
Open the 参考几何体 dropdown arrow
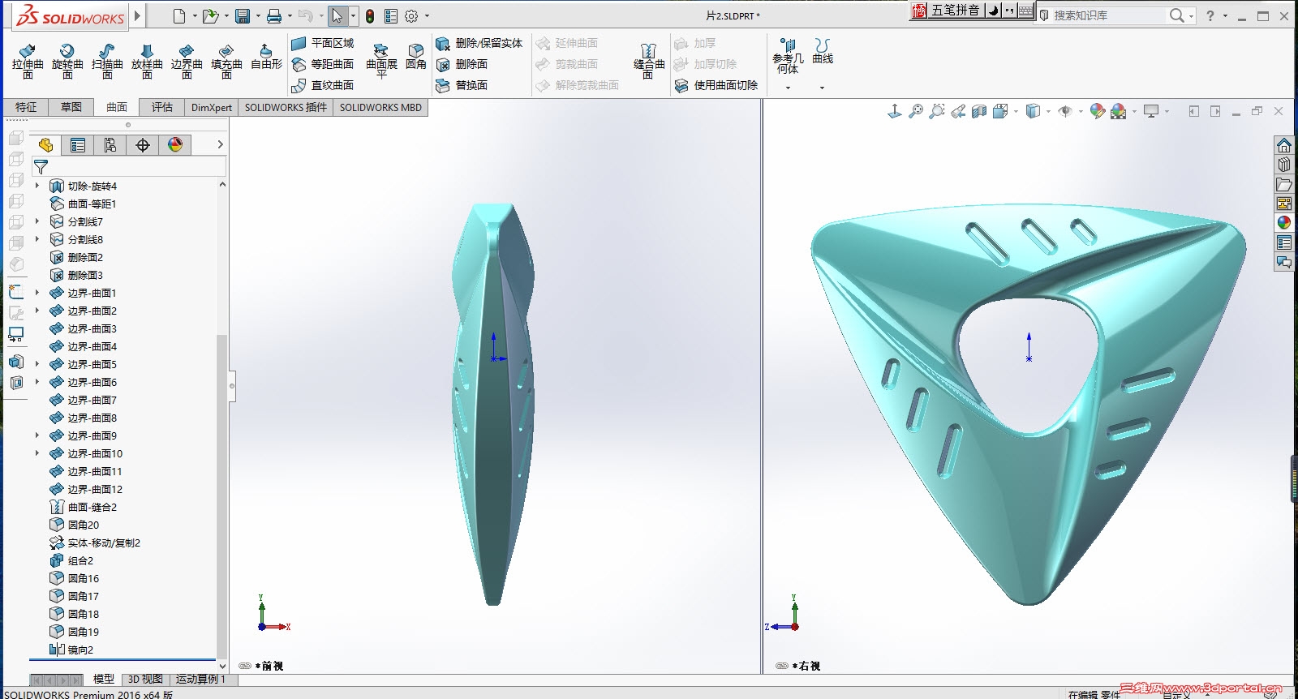(788, 88)
